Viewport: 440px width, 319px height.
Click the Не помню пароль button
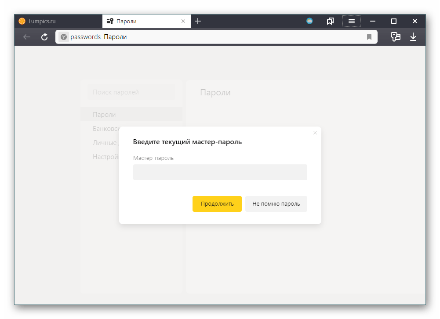pyautogui.click(x=276, y=204)
